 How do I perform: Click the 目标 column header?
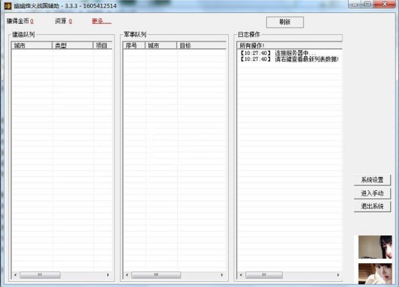tap(197, 45)
